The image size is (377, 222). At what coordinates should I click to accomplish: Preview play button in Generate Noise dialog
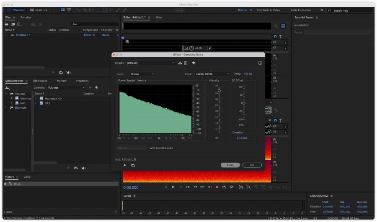125,165
